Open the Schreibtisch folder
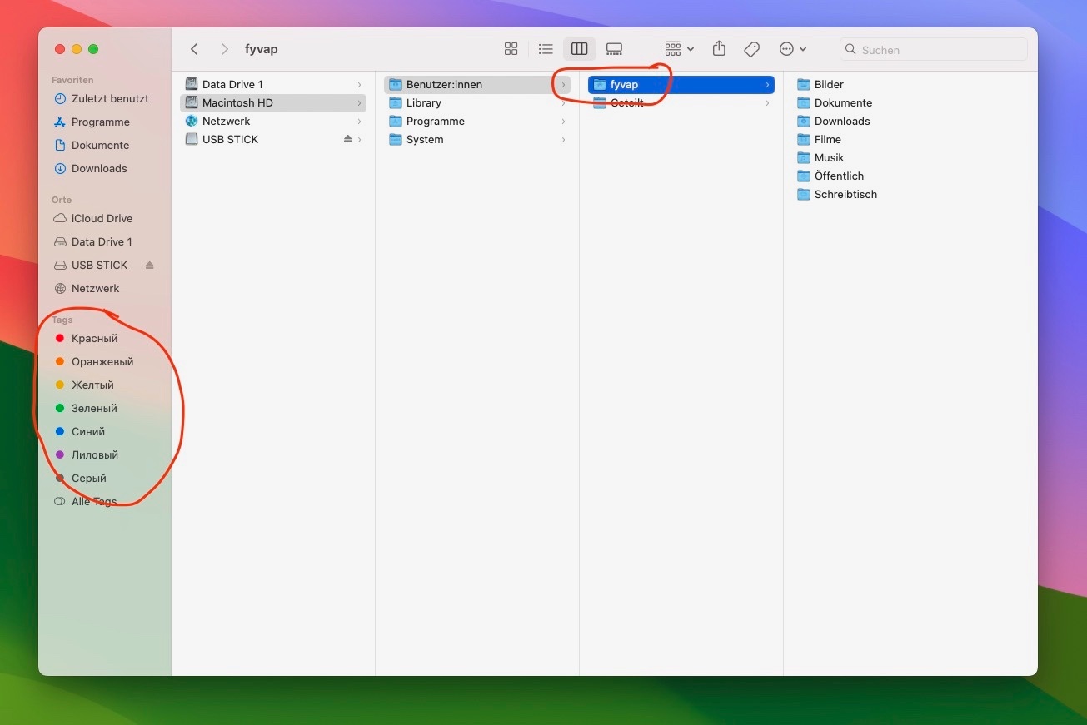The height and width of the screenshot is (725, 1087). click(837, 194)
